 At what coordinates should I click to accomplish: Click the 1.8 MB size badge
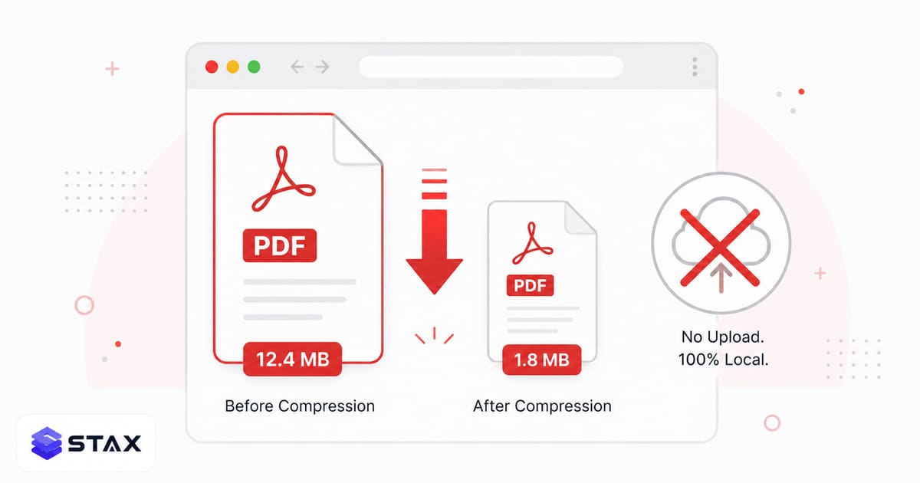tap(542, 359)
